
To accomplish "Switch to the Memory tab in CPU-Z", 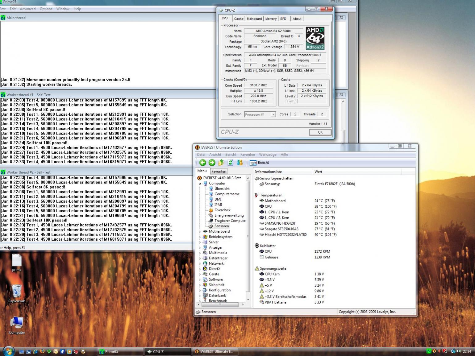I will (271, 19).
